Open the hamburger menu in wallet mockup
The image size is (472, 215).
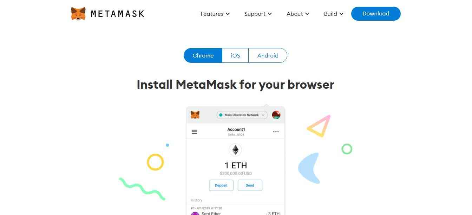pos(194,132)
